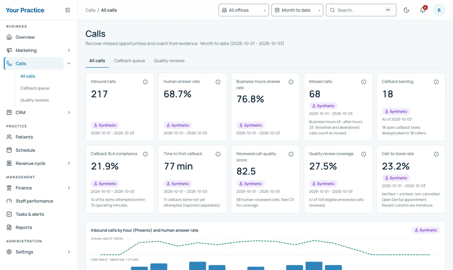Open user avatar B menu
Screen dimensions: 453x270
[439, 10]
